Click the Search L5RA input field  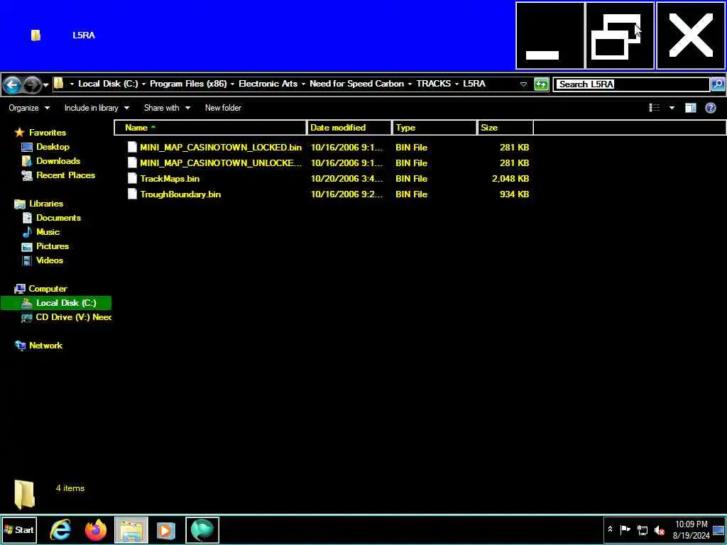point(631,84)
